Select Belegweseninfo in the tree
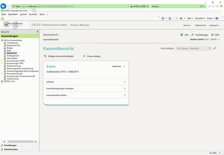Image resolution: width=224 pixels, height=155 pixels. tap(13, 45)
